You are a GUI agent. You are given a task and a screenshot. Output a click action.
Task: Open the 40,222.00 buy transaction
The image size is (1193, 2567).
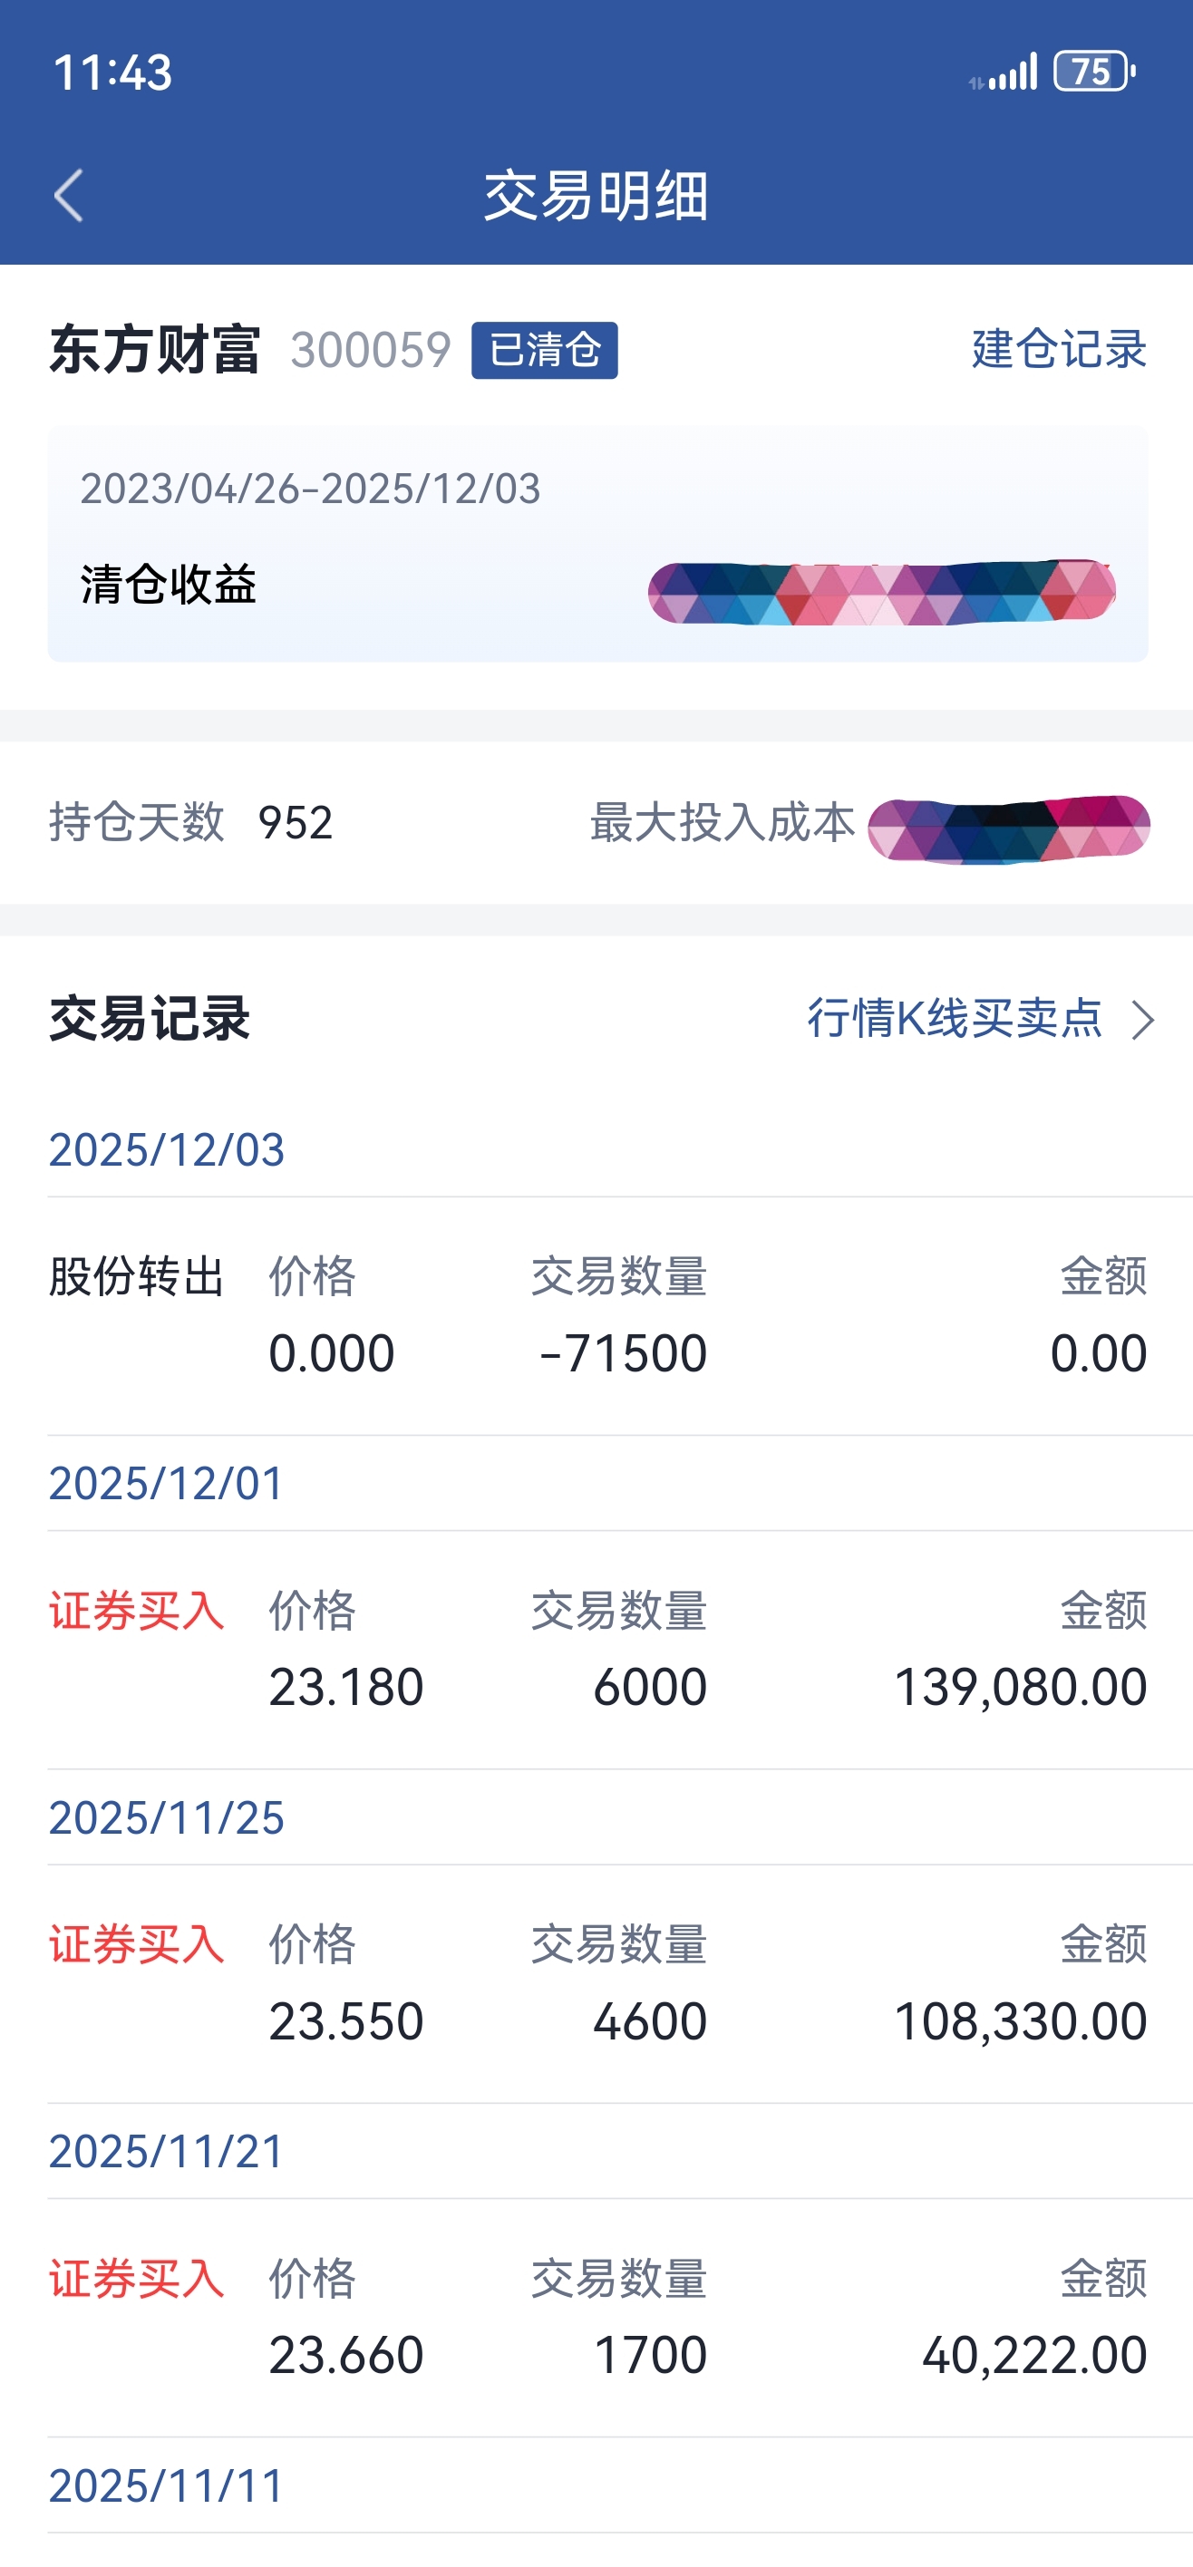pyautogui.click(x=598, y=2318)
